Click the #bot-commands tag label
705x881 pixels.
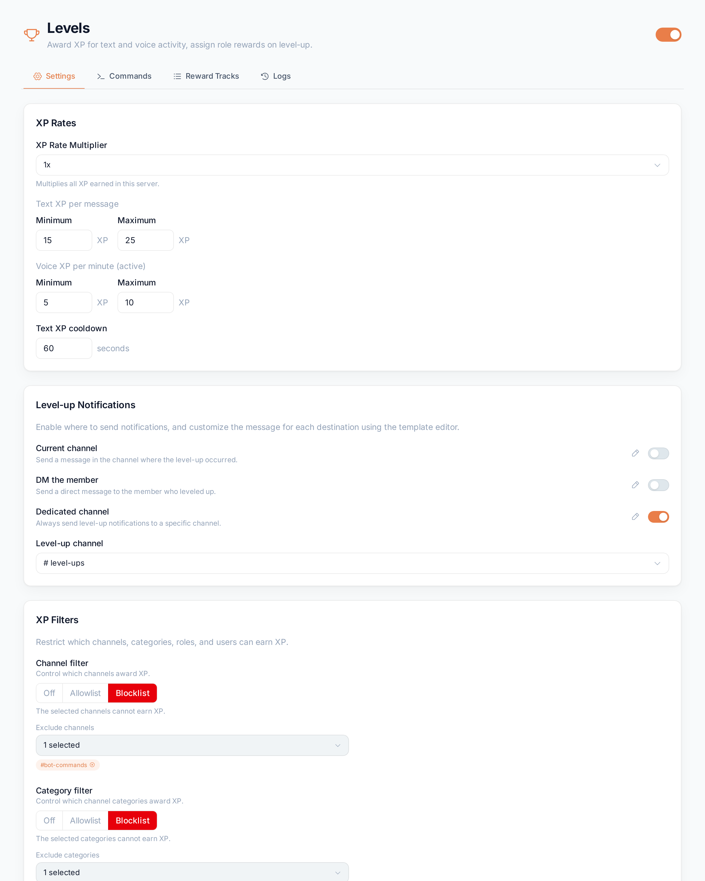[64, 765]
